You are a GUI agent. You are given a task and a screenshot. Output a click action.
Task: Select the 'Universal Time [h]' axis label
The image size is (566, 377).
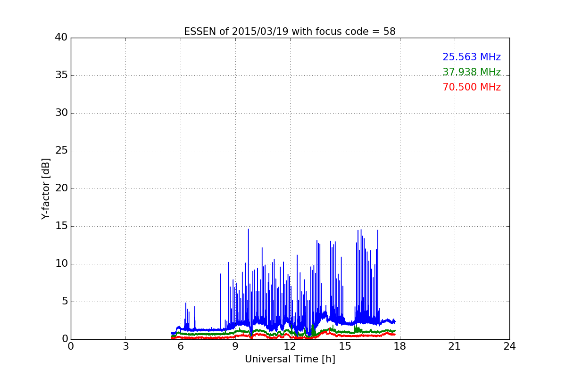point(290,359)
